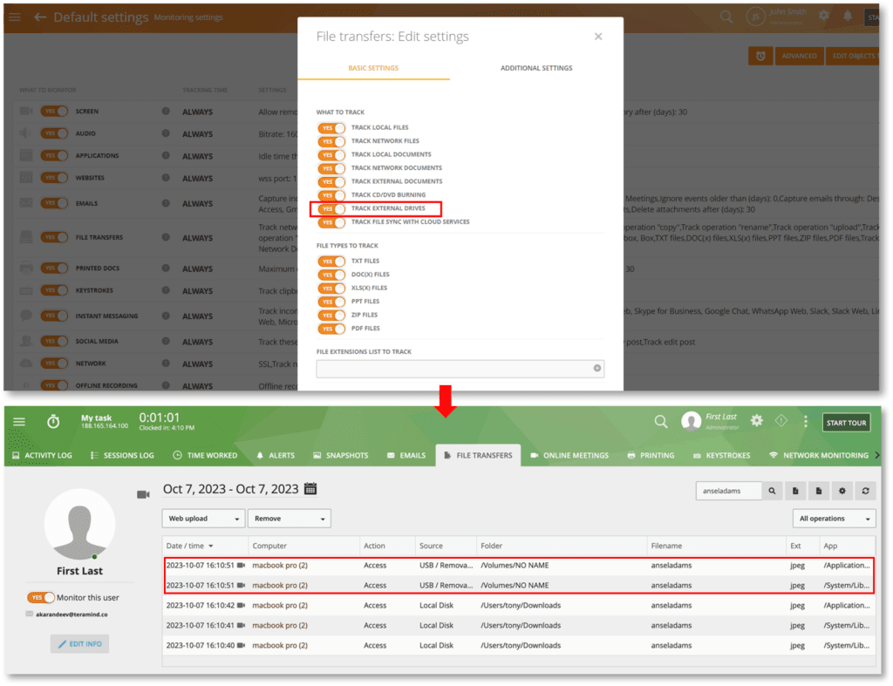The image size is (893, 686).
Task: Open the Online Meetings tab
Action: [569, 455]
